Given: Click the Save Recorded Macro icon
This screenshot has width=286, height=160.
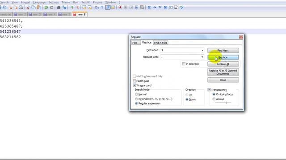Looking at the screenshot, I should pos(142,8).
